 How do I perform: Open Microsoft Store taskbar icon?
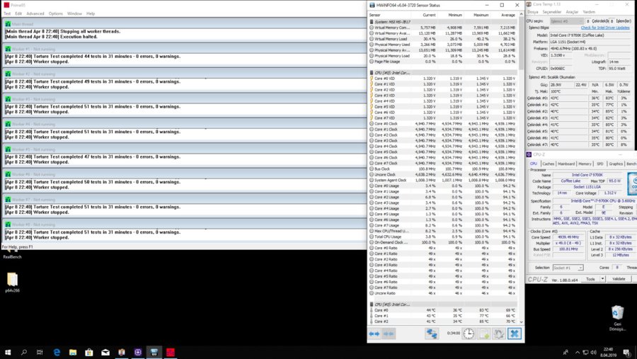click(89, 352)
